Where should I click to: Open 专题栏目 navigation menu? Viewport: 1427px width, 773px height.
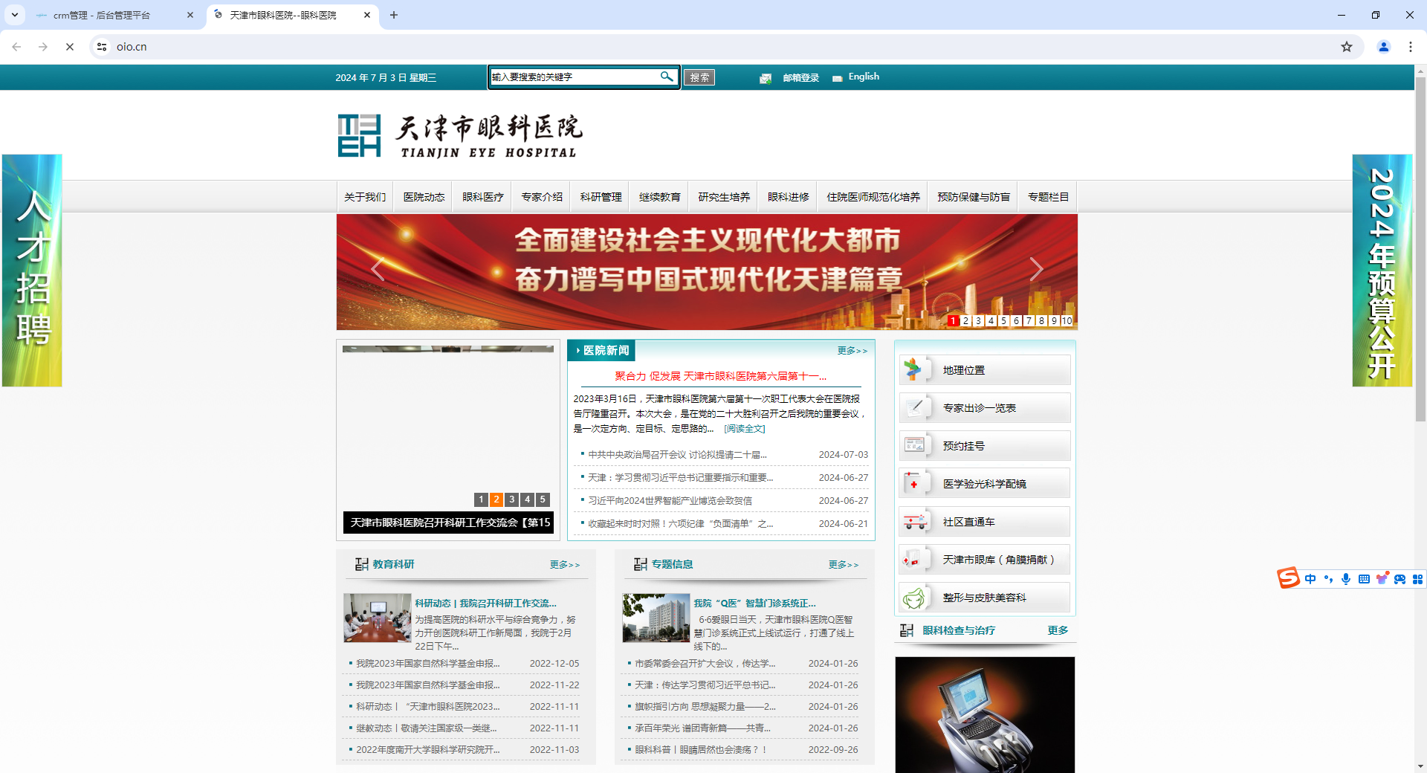(1048, 197)
